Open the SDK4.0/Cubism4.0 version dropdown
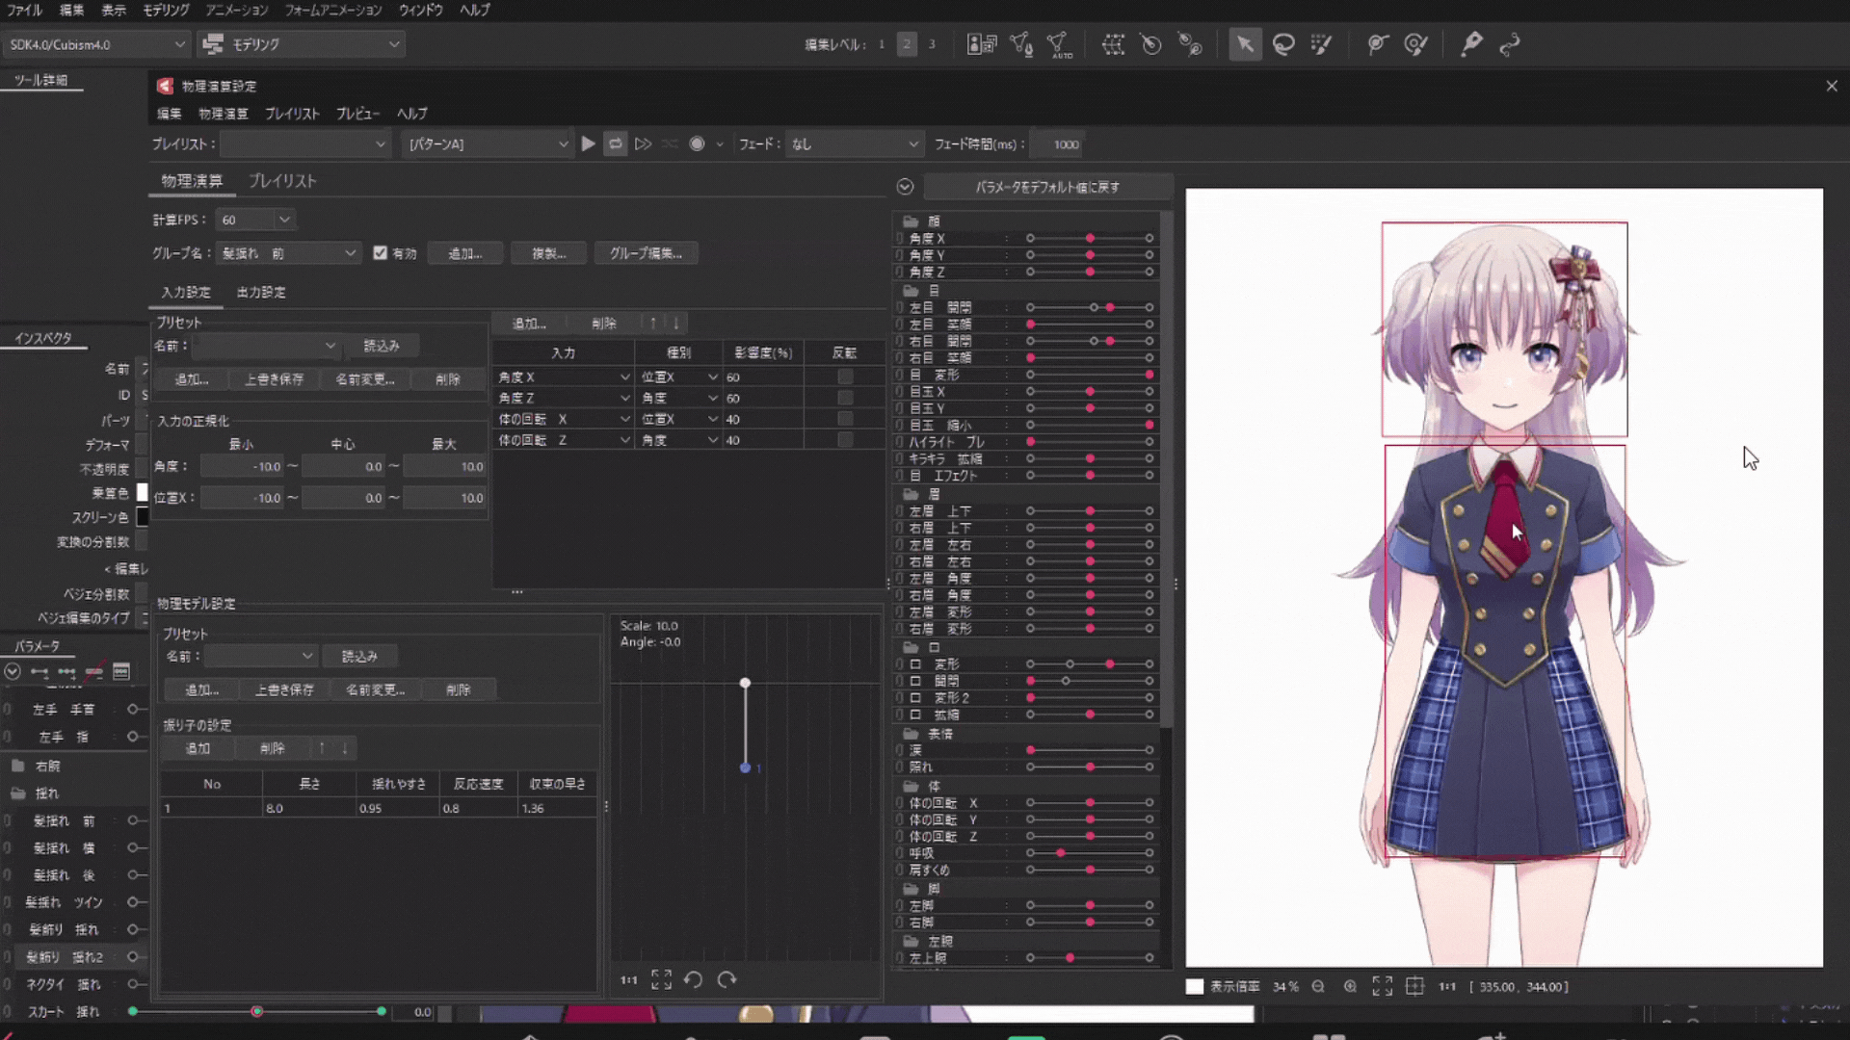This screenshot has width=1850, height=1040. (x=95, y=44)
